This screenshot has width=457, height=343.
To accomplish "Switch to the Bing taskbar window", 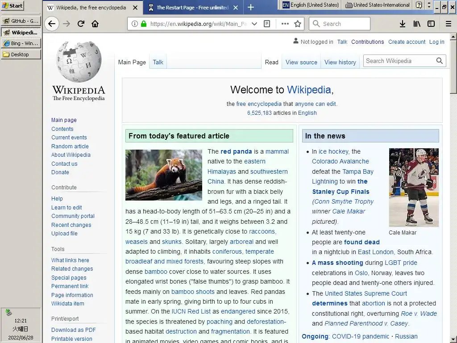I will (x=21, y=43).
